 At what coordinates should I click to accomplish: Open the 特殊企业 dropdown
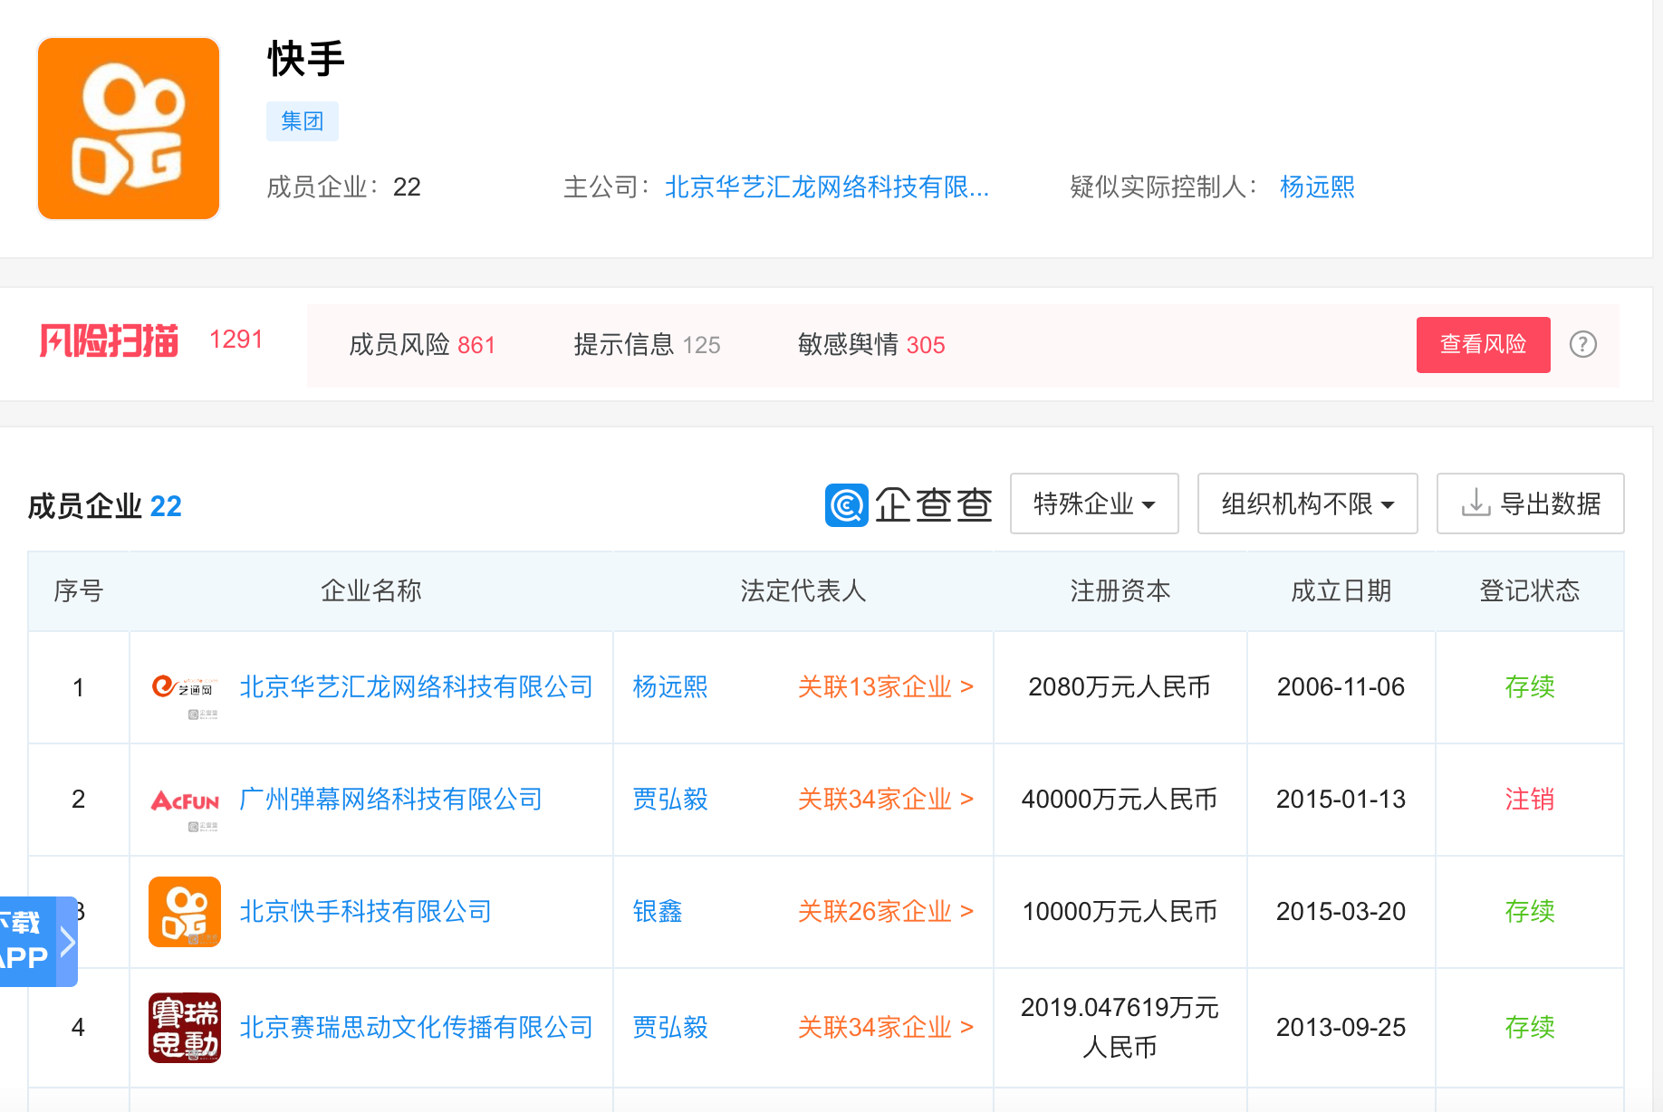point(1094,503)
